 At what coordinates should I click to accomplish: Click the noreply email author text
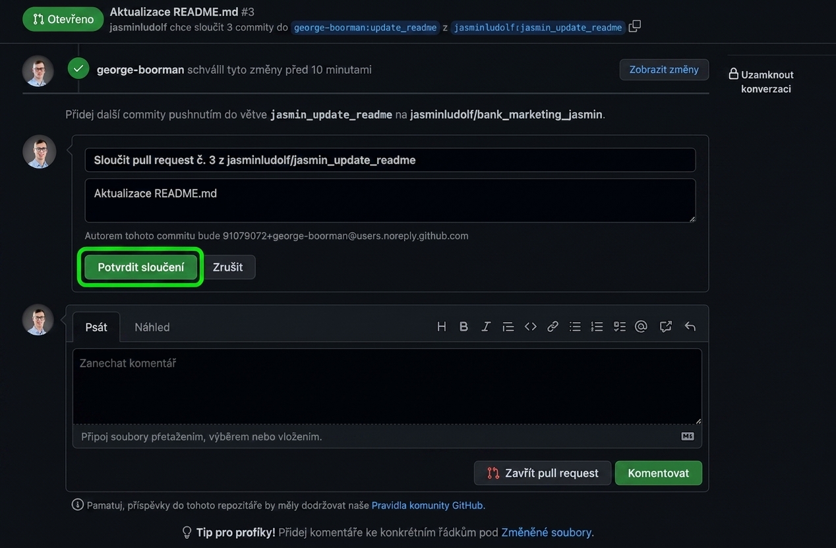point(345,236)
